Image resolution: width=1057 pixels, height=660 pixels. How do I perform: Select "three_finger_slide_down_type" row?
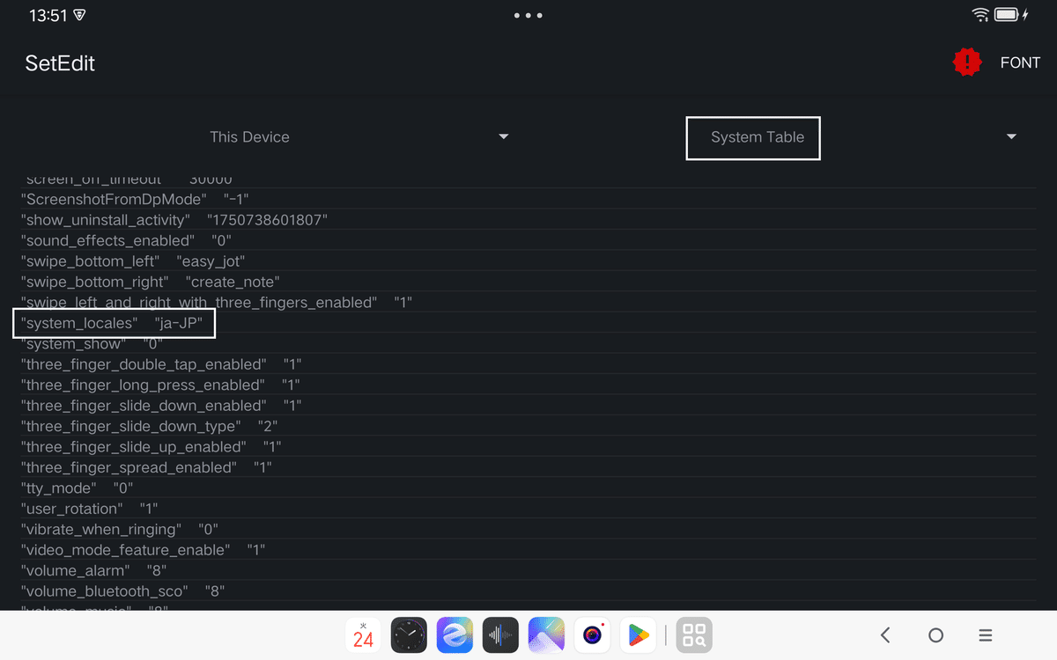tap(528, 427)
